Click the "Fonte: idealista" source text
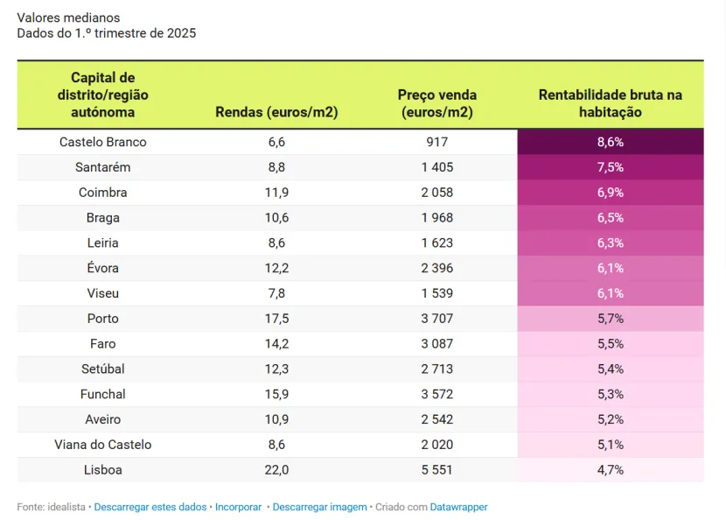The width and height of the screenshot is (726, 520). (52, 507)
